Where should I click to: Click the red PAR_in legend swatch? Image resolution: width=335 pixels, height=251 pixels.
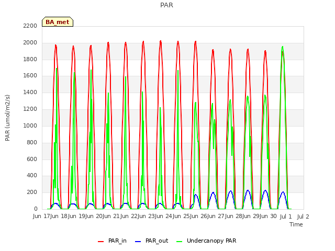[x=100, y=242]
